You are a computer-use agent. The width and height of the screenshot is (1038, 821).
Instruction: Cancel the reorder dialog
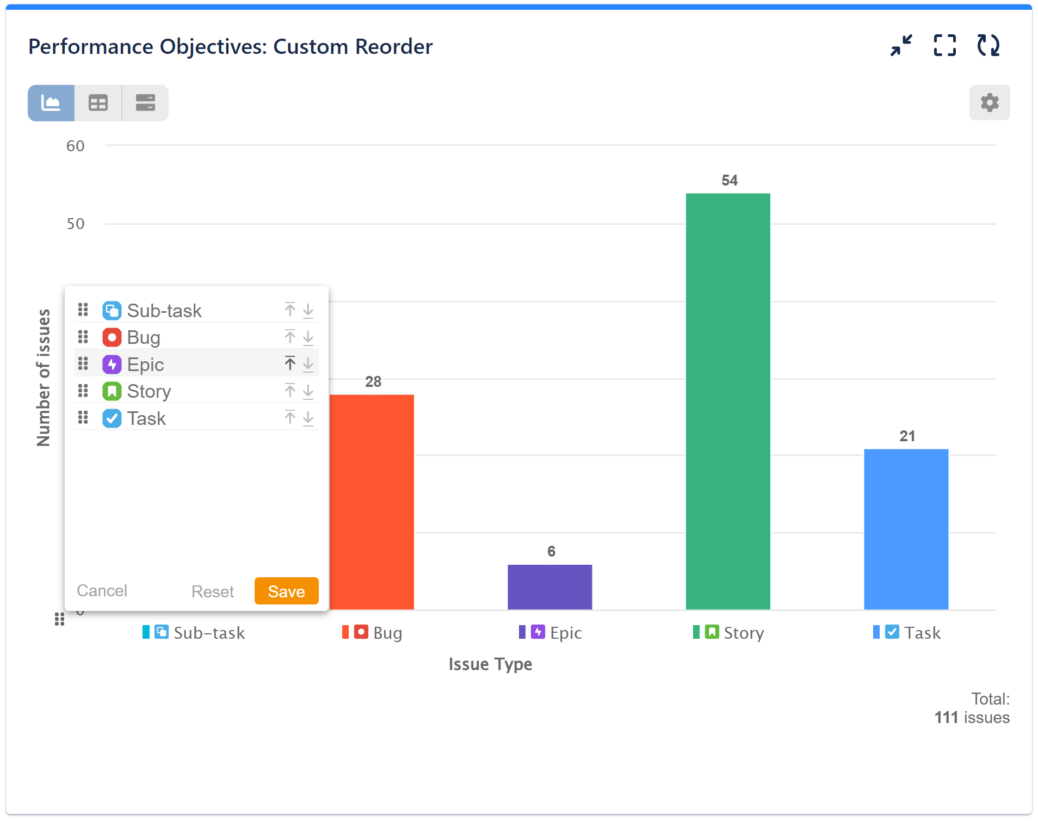click(102, 591)
